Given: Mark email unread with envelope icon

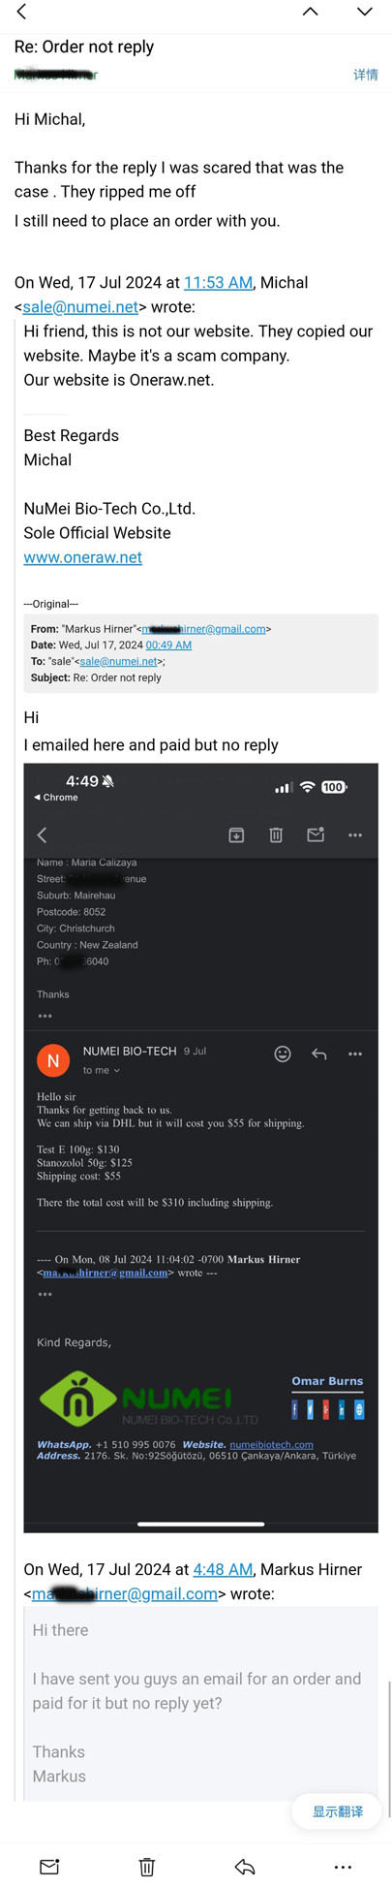Looking at the screenshot, I should click(x=49, y=1867).
